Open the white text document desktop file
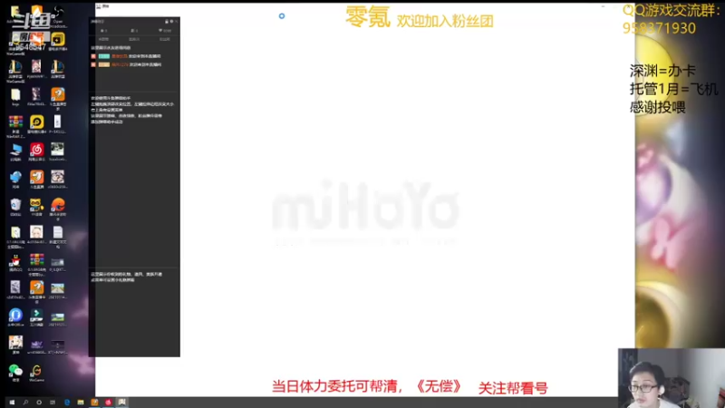 coord(58,236)
